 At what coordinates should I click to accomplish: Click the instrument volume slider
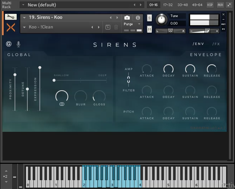point(204,31)
